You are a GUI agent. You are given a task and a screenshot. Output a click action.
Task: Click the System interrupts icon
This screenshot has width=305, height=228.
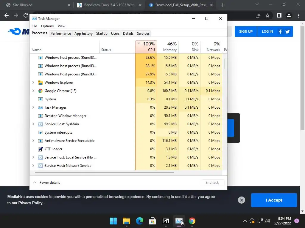[x=41, y=132]
